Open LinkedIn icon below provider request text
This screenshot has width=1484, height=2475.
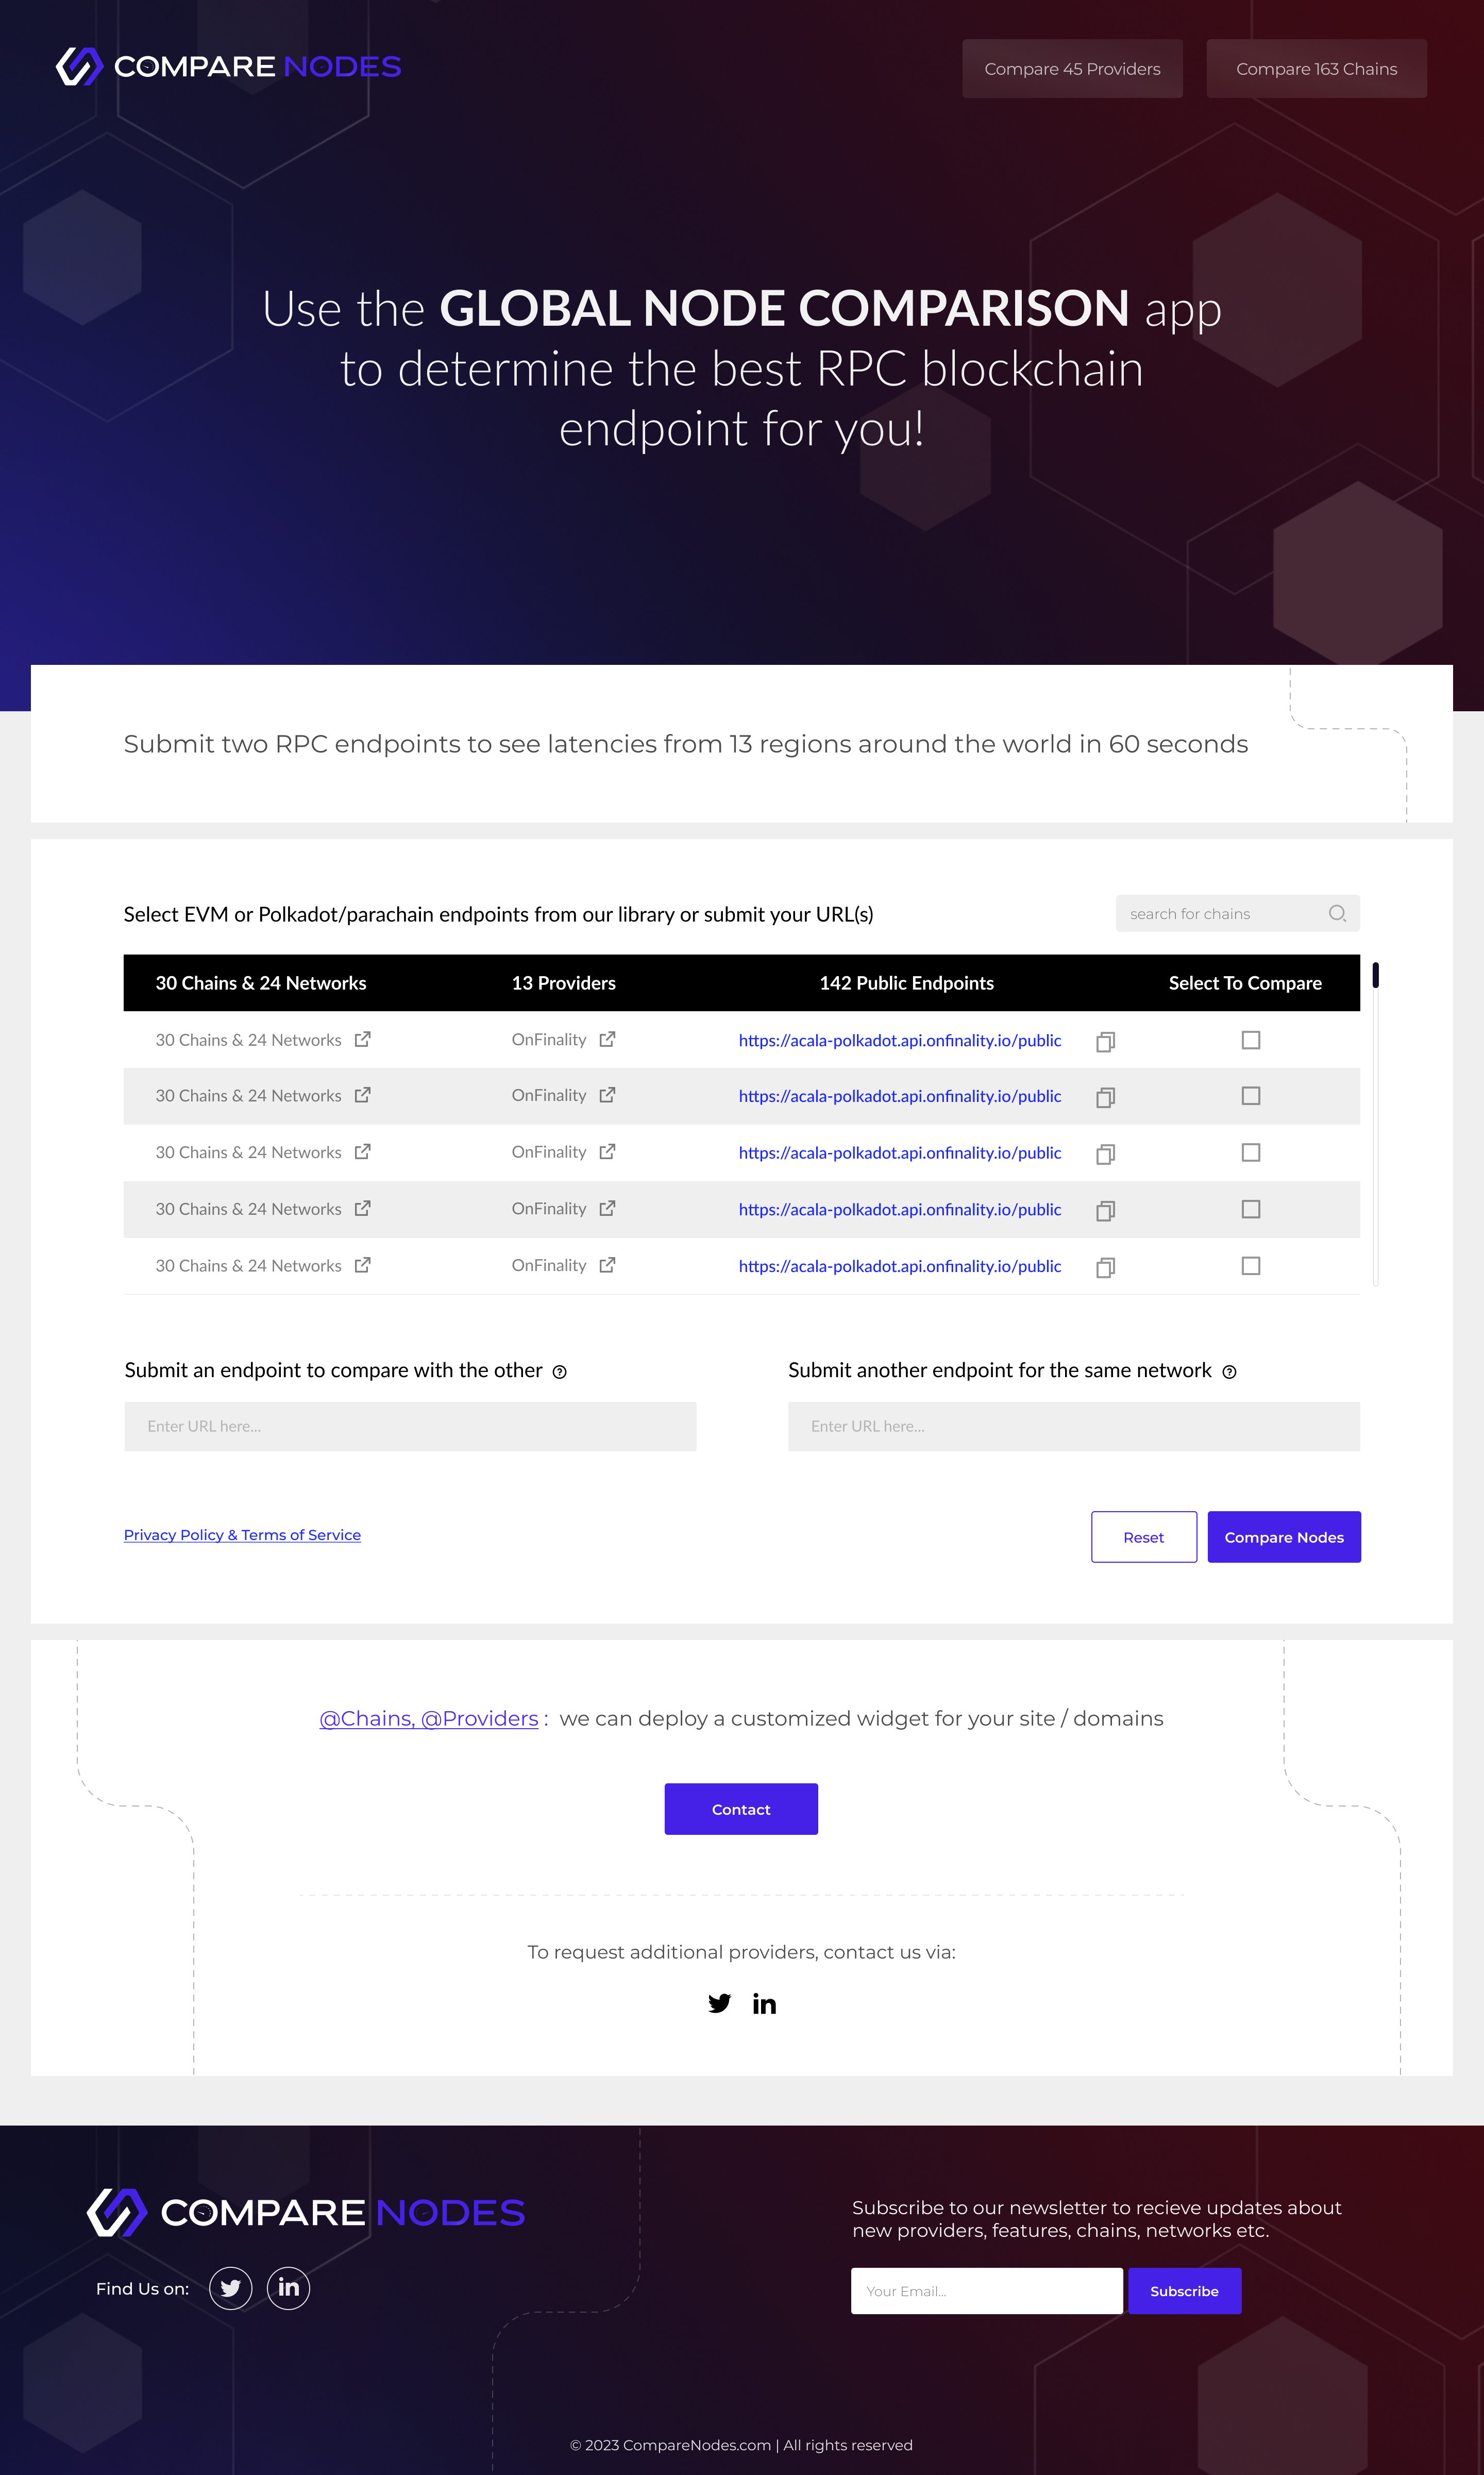pos(764,2003)
